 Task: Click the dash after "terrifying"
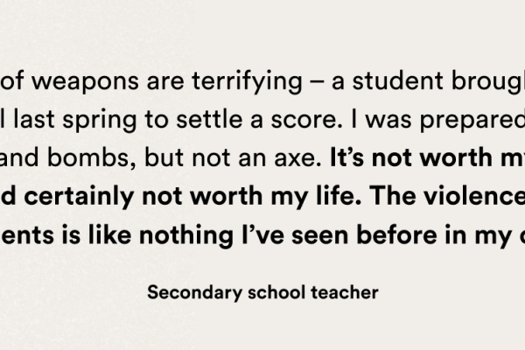coord(317,83)
